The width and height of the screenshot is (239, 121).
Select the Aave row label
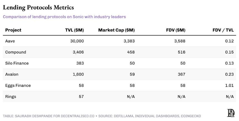(10, 41)
